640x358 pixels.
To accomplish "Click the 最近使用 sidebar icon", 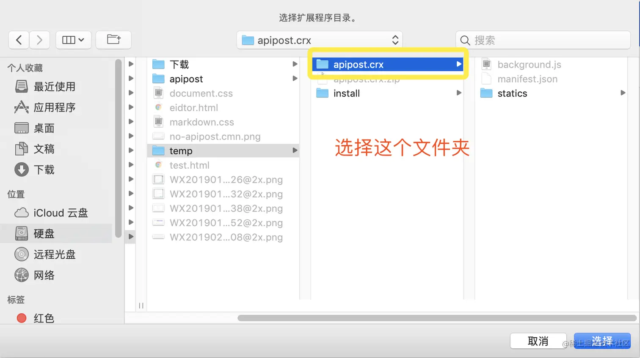I will (x=22, y=87).
